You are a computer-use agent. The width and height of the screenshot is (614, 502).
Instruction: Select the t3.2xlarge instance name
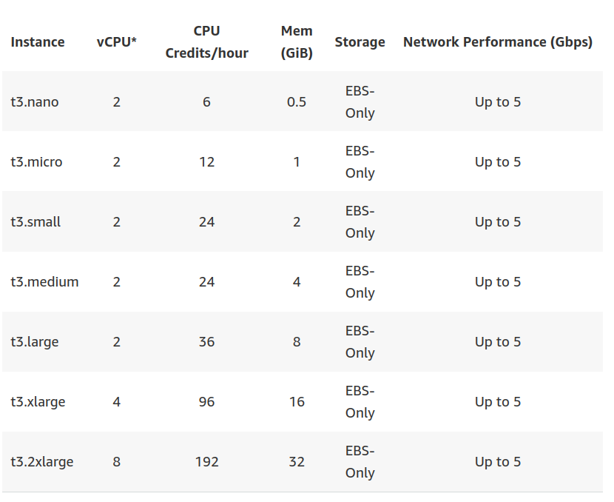42,462
